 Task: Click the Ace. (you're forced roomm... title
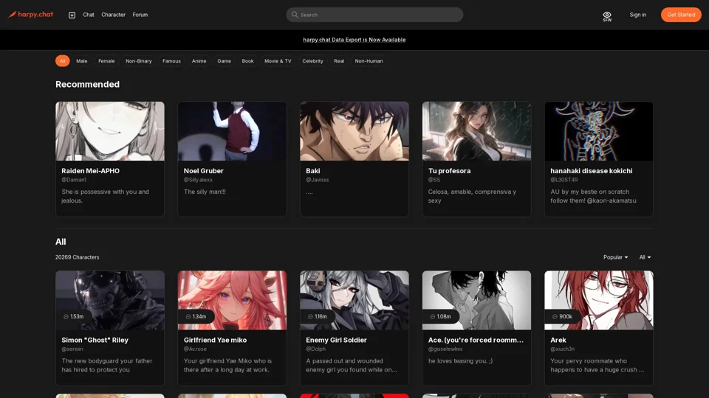pyautogui.click(x=476, y=341)
